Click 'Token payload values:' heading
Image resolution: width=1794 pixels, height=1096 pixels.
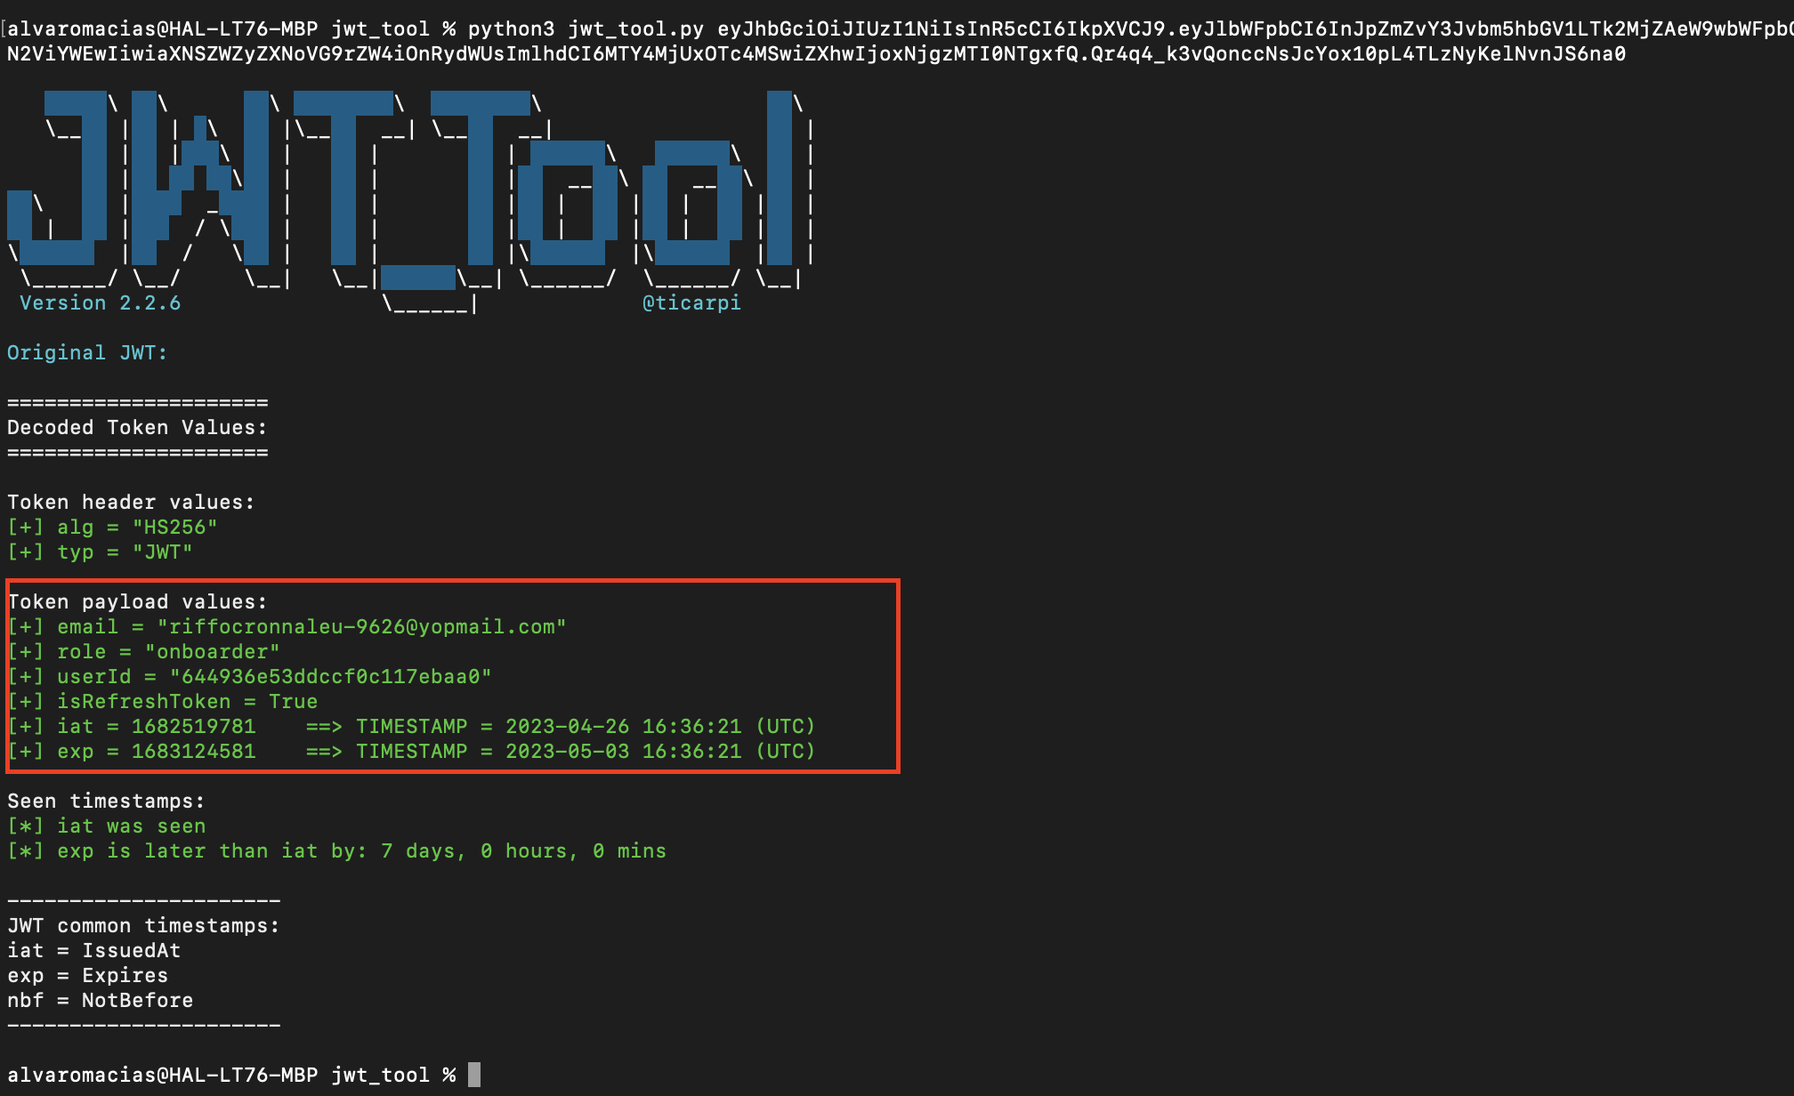[x=137, y=602]
